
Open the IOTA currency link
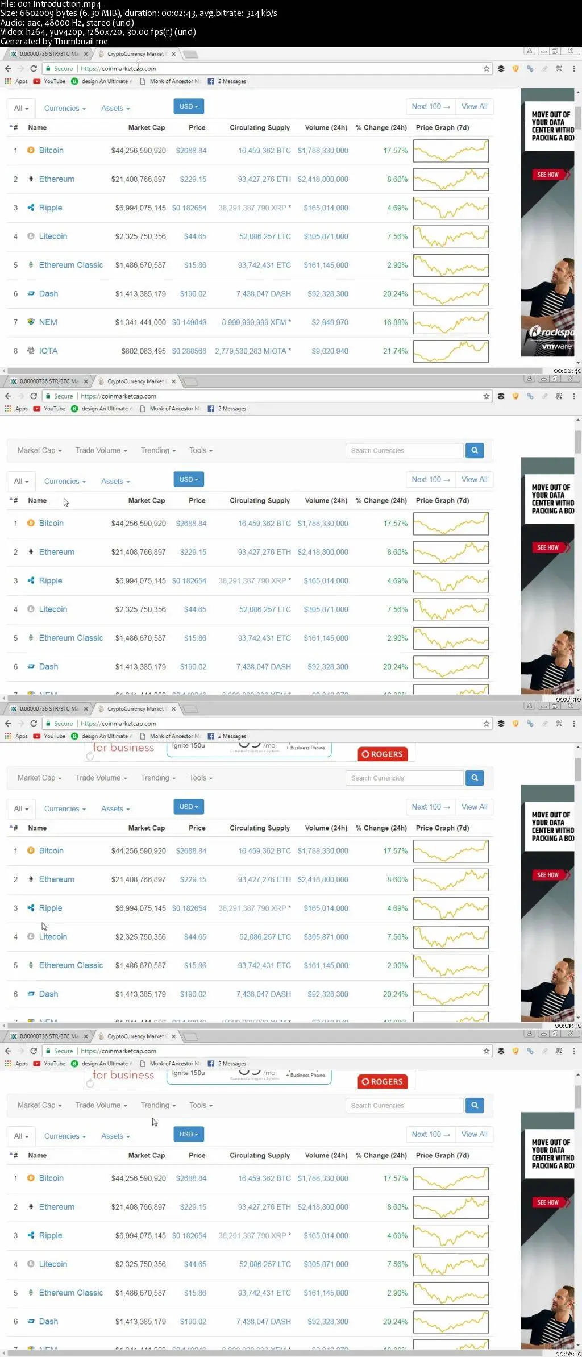pos(48,351)
